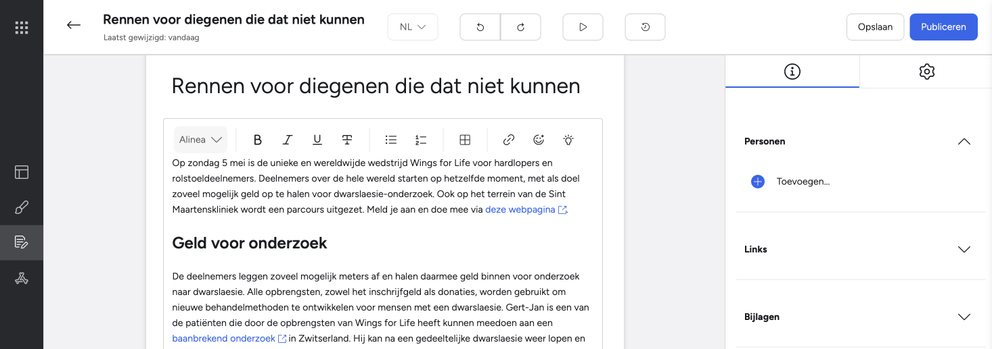Start preview with the play button

[x=583, y=27]
